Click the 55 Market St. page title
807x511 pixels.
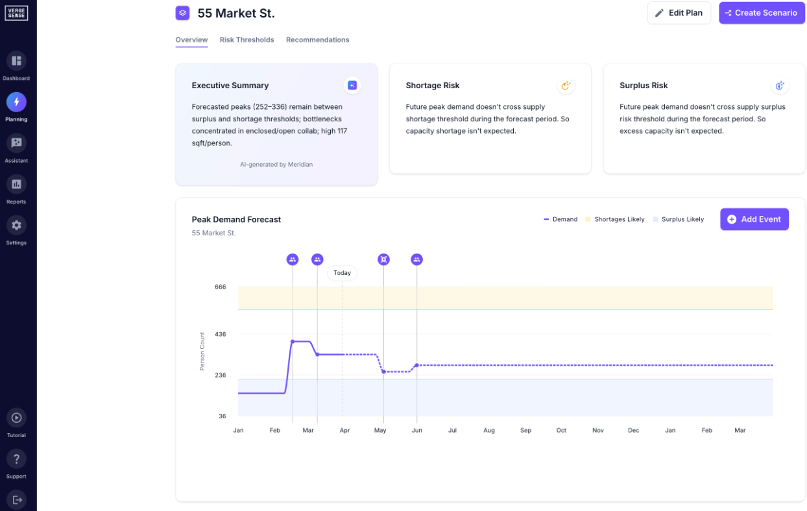236,14
